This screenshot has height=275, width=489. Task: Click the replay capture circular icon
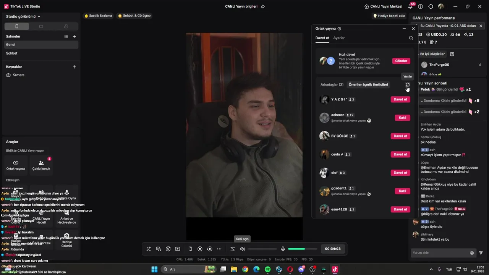point(209,249)
